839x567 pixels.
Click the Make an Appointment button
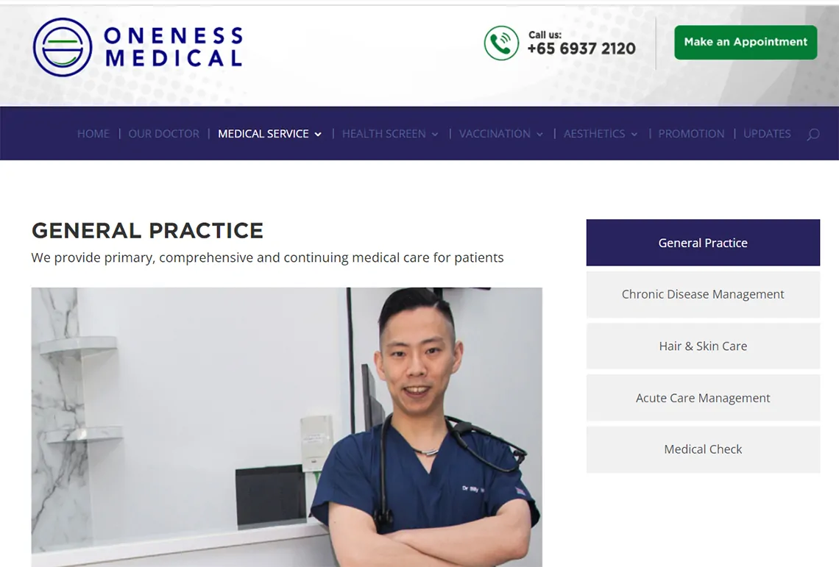click(x=746, y=42)
